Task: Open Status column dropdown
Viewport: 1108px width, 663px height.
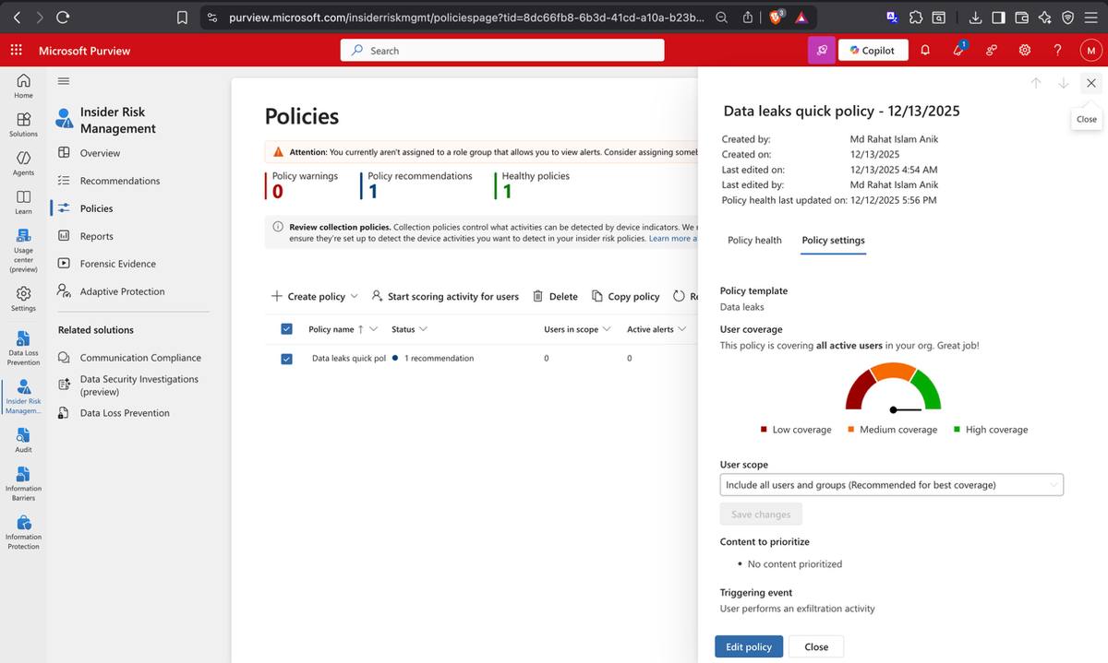Action: 423,329
